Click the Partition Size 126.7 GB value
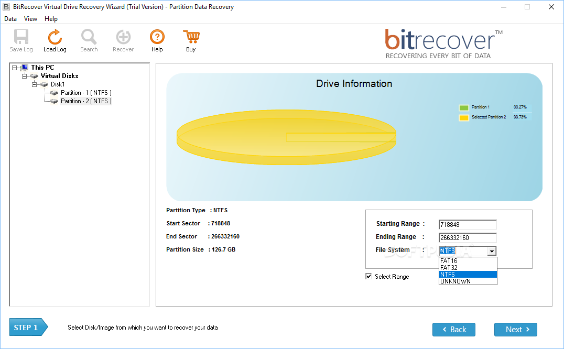The height and width of the screenshot is (349, 564). 223,249
